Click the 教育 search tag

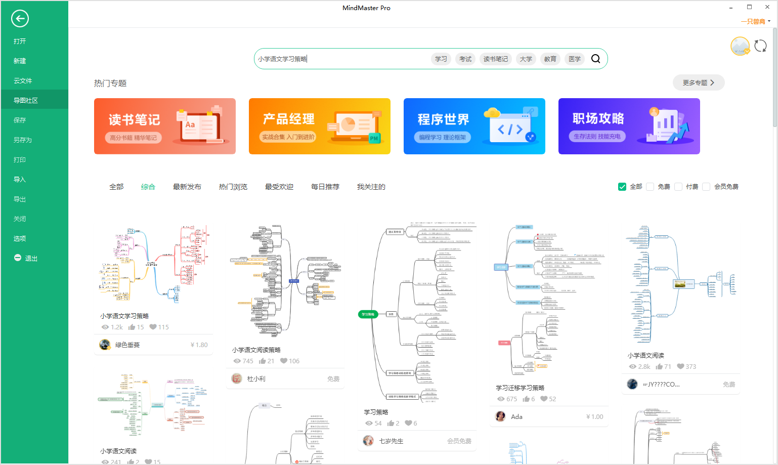[x=550, y=59]
